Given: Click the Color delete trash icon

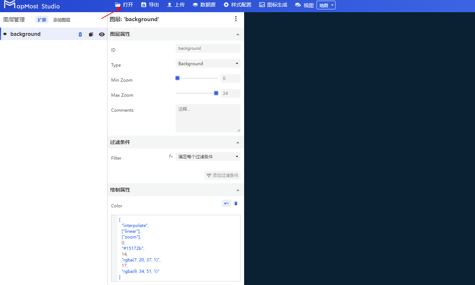Looking at the screenshot, I should pos(236,203).
